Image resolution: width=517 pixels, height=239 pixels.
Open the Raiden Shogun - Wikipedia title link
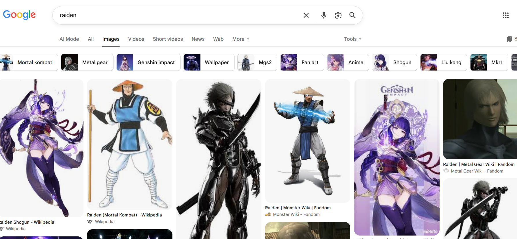(27, 222)
